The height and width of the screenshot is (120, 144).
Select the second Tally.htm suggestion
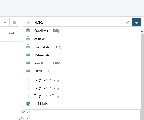click(82, 87)
